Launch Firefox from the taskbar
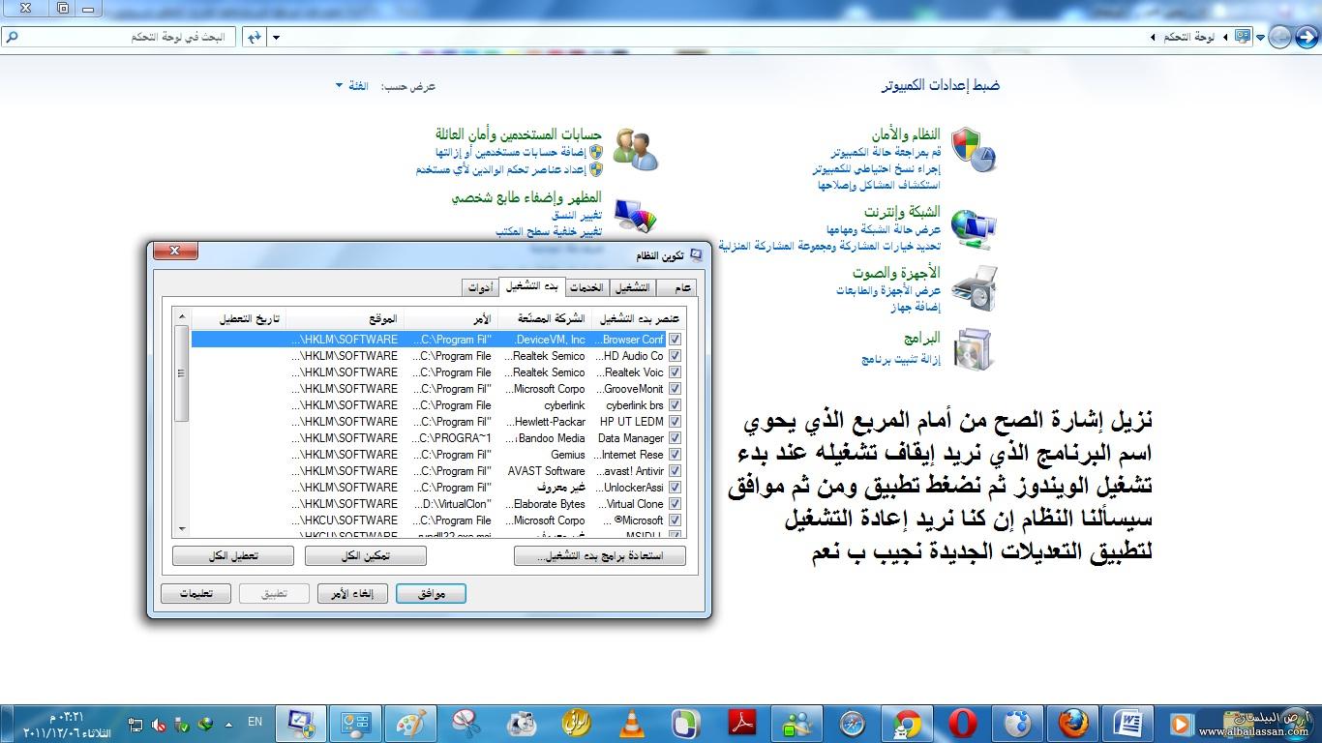Viewport: 1322px width, 743px height. pyautogui.click(x=1071, y=723)
